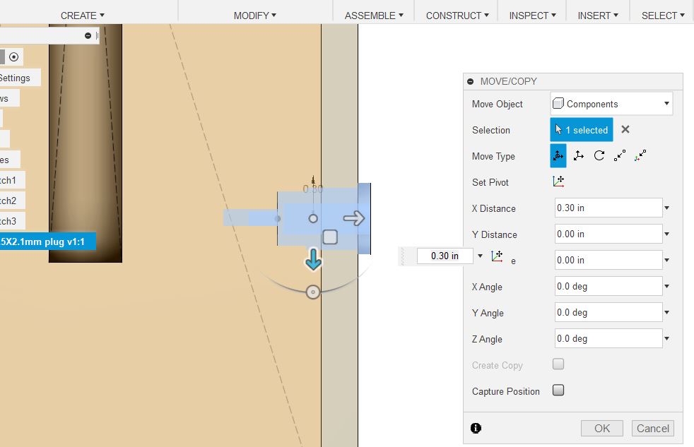
Task: Select Point to Point move type
Action: click(620, 155)
